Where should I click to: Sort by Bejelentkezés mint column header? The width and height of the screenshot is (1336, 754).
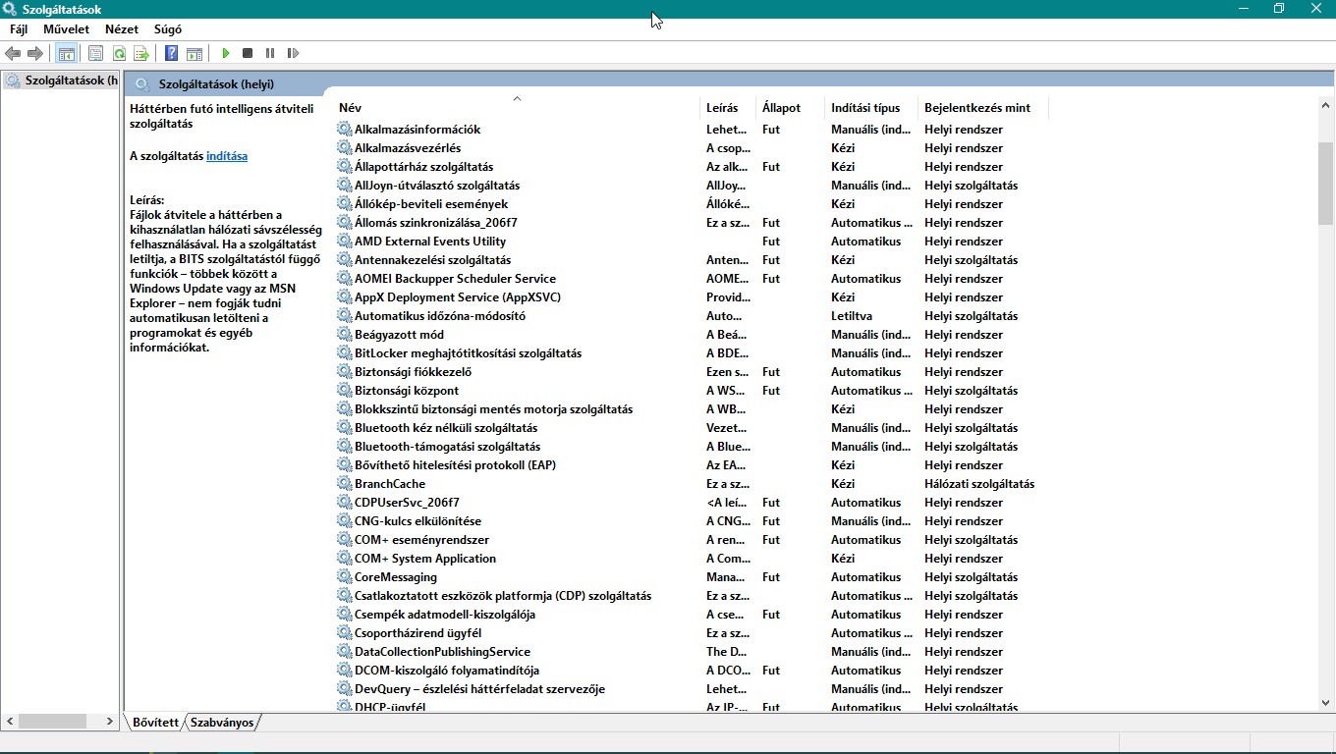click(x=982, y=107)
